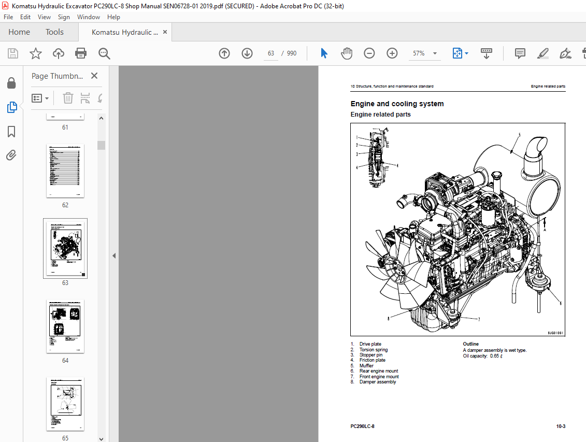Open the Sign document pen tool
Image resolution: width=586 pixels, height=442 pixels.
[x=565, y=53]
